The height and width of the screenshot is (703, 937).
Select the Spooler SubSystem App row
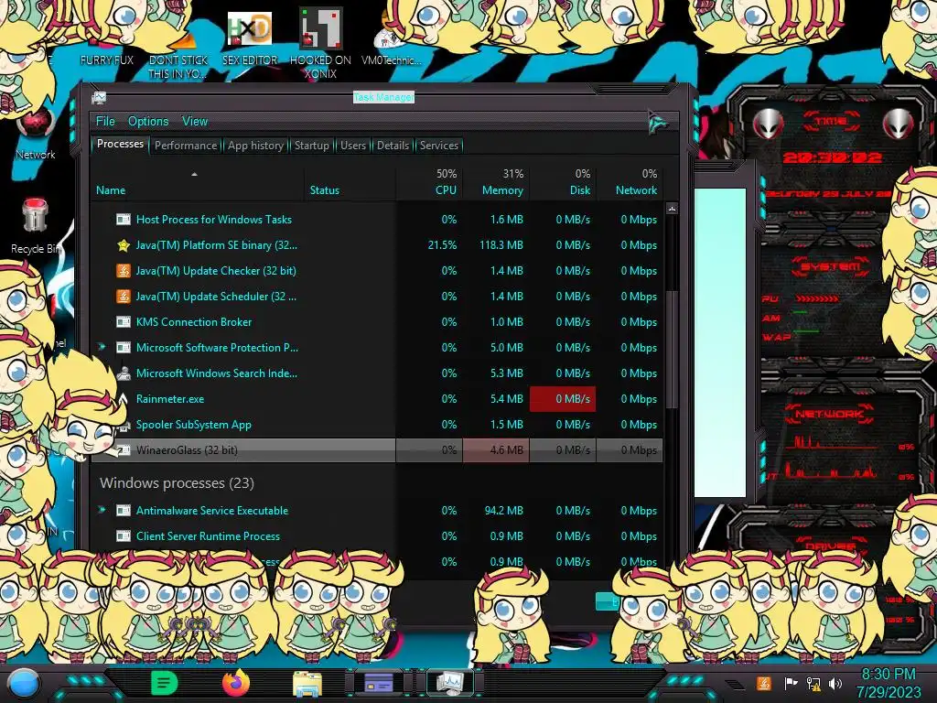(377, 425)
